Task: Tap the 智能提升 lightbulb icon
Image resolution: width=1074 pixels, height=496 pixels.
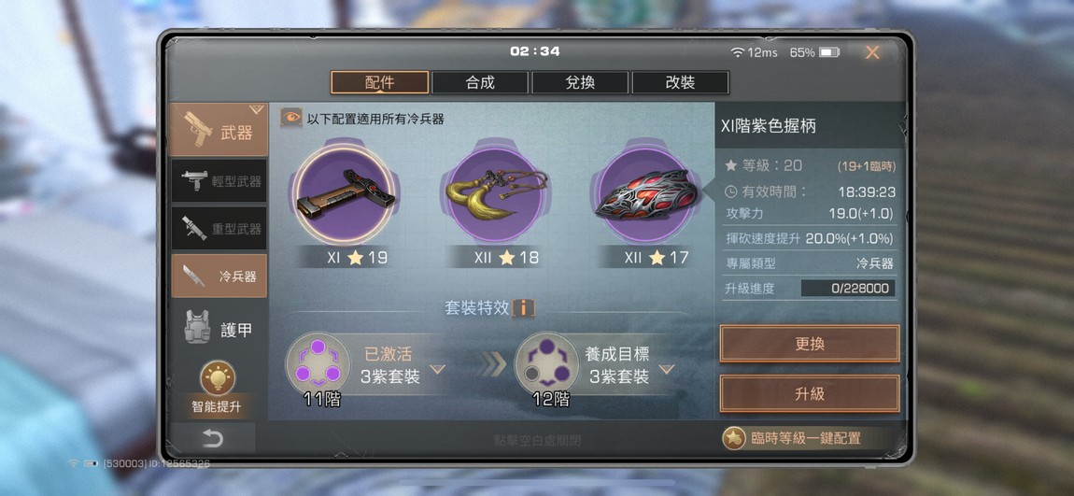Action: coord(218,378)
